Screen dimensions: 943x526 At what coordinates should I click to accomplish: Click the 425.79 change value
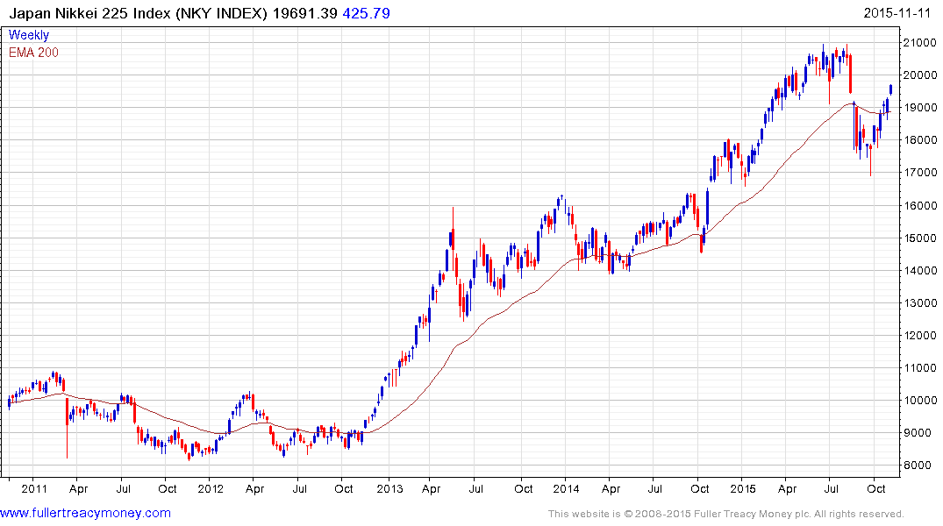click(x=367, y=13)
